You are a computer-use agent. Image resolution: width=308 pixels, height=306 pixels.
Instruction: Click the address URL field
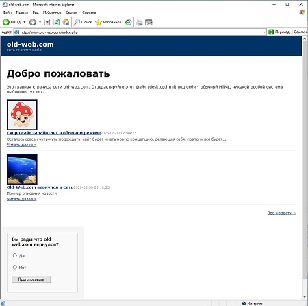(140, 32)
